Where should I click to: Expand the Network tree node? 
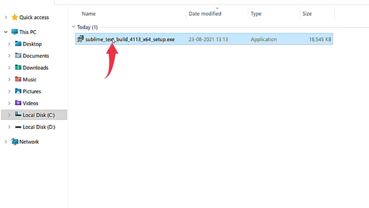6,142
